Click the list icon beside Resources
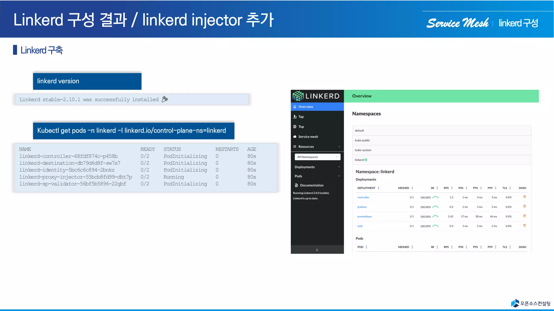 tap(295, 147)
